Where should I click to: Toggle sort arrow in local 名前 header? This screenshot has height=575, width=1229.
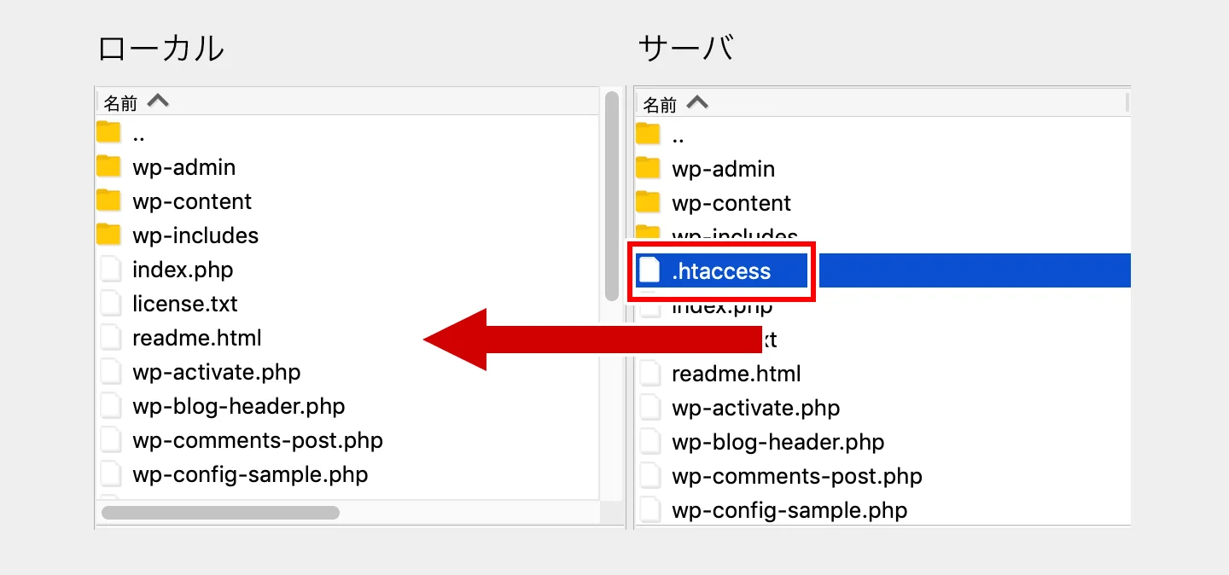tap(158, 101)
